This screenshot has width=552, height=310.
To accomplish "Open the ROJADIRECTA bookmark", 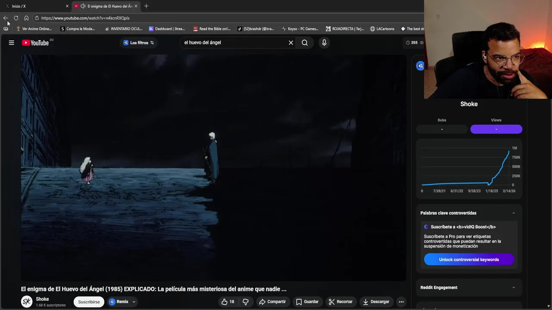I will tap(345, 29).
